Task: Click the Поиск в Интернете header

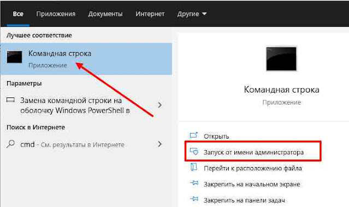Action: point(36,128)
